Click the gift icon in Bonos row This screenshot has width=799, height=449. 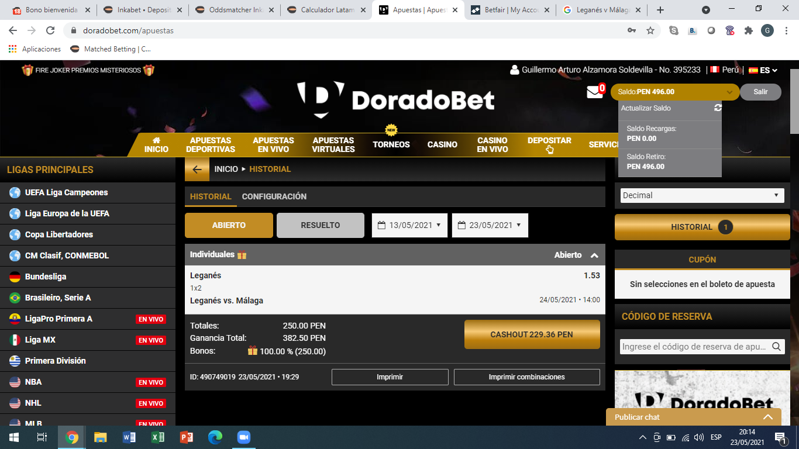pos(253,351)
